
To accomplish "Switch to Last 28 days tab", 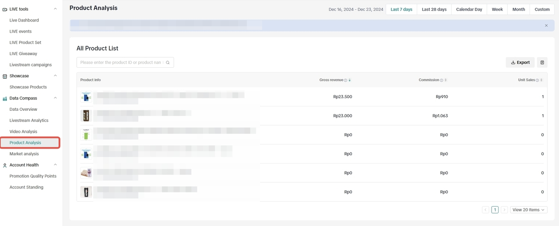I will click(x=434, y=9).
